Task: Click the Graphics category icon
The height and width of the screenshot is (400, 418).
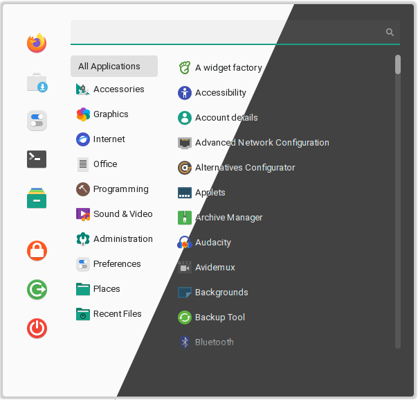Action: (83, 114)
